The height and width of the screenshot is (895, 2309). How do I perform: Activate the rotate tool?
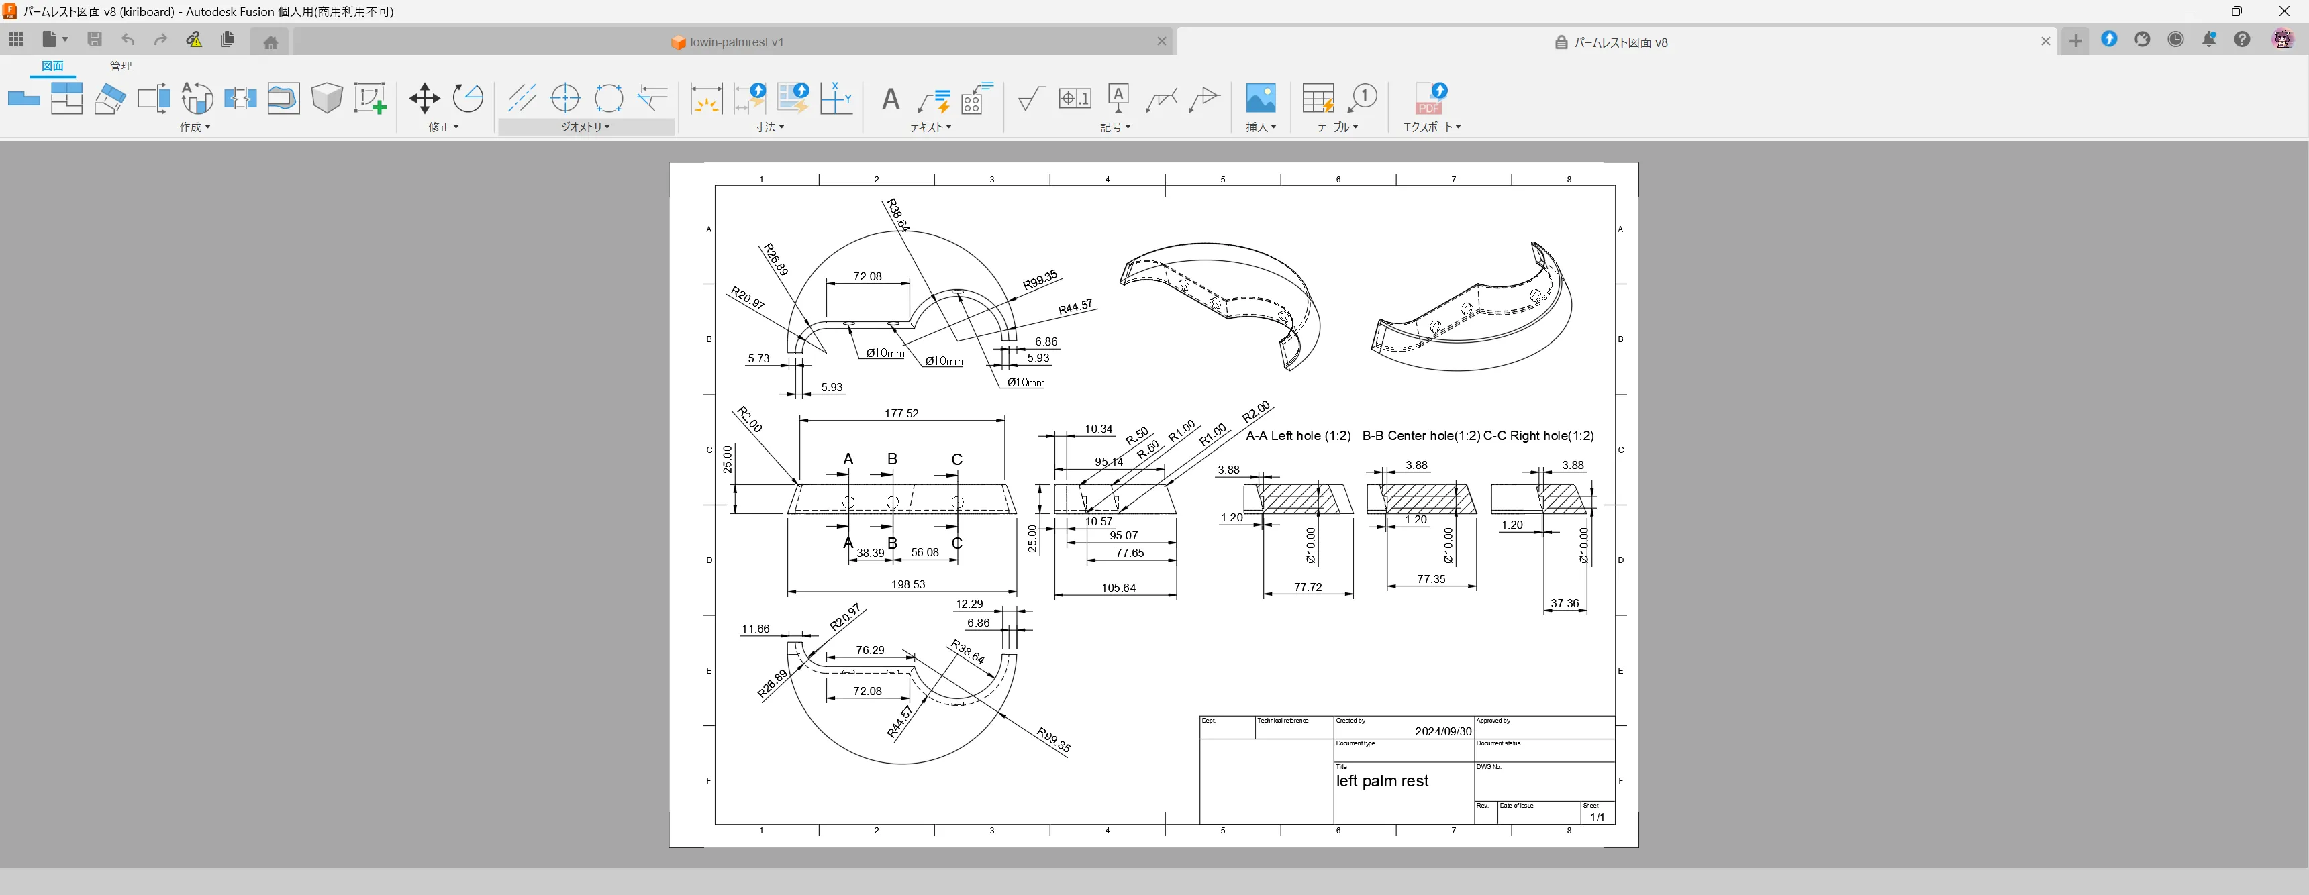point(469,99)
